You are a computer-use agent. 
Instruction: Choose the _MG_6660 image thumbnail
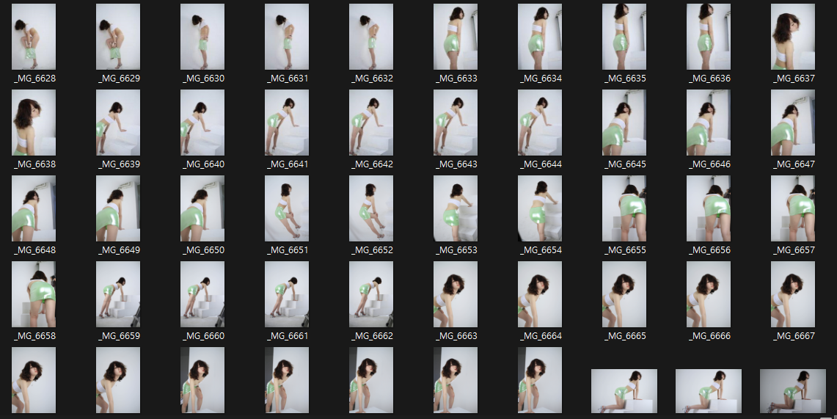(202, 295)
